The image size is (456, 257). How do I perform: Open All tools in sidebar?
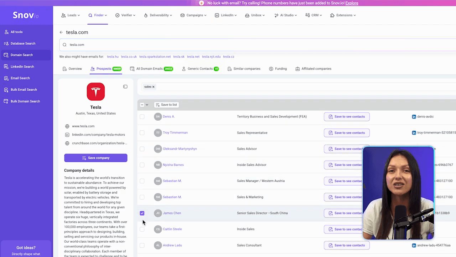(26, 32)
